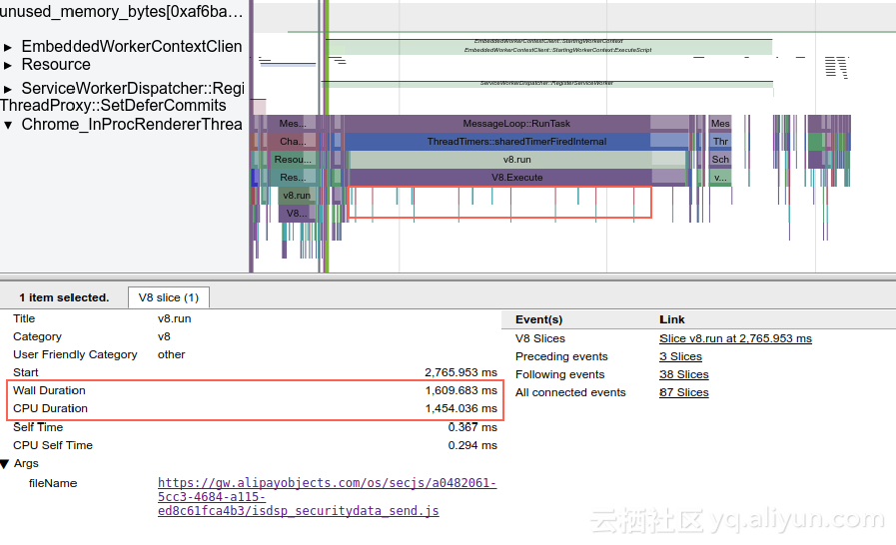The image size is (896, 545).
Task: Select the ThreadTimers::sharedTimerFiredInternal slice
Action: click(x=516, y=141)
